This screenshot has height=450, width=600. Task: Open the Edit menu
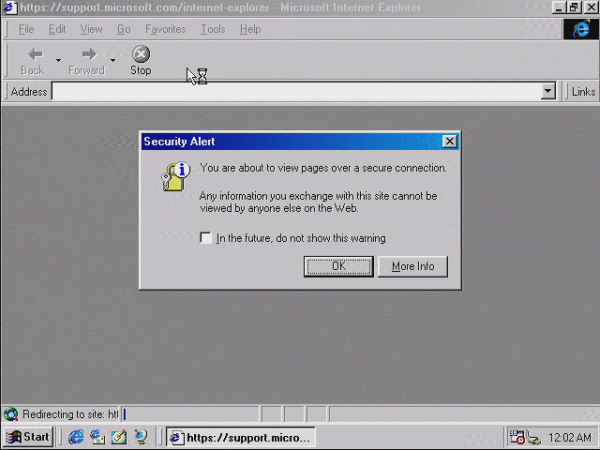[x=57, y=29]
